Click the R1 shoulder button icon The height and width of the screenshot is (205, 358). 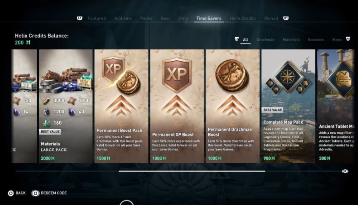(286, 18)
